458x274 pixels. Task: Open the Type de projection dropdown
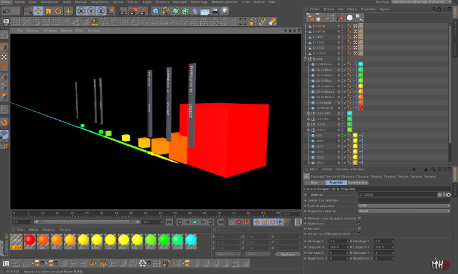pos(404,206)
